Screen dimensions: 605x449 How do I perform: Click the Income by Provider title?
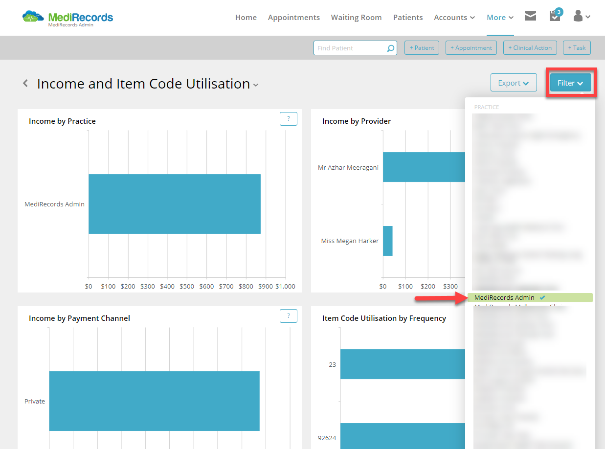coord(357,121)
